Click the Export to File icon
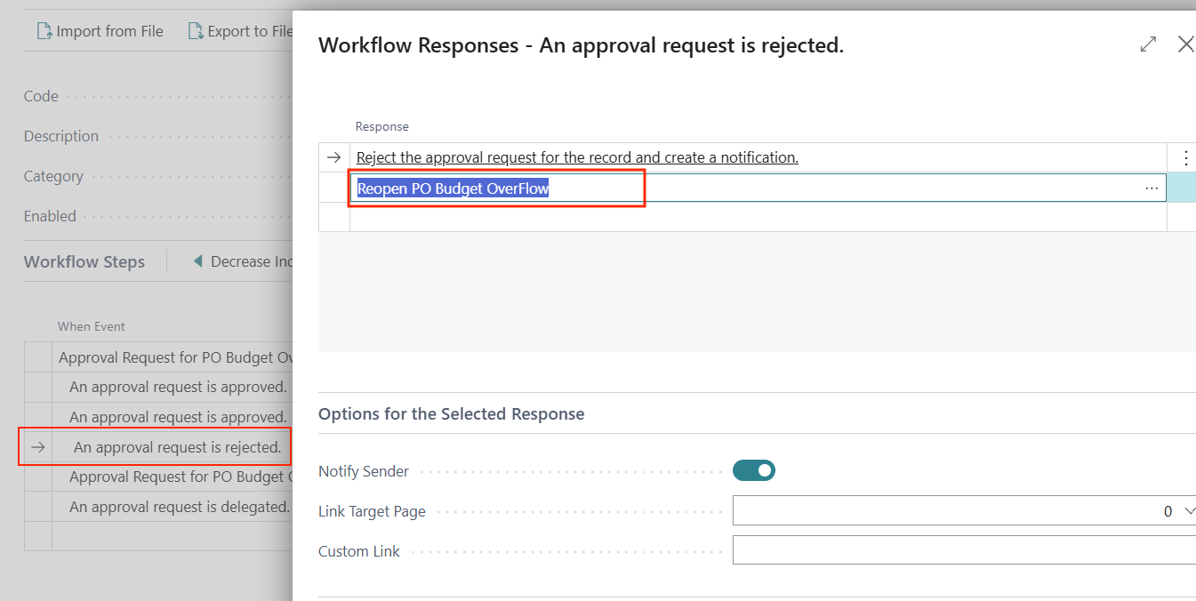Image resolution: width=1196 pixels, height=601 pixels. [x=196, y=31]
